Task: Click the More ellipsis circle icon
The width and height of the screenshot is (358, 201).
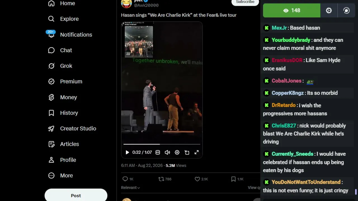Action: [x=51, y=176]
